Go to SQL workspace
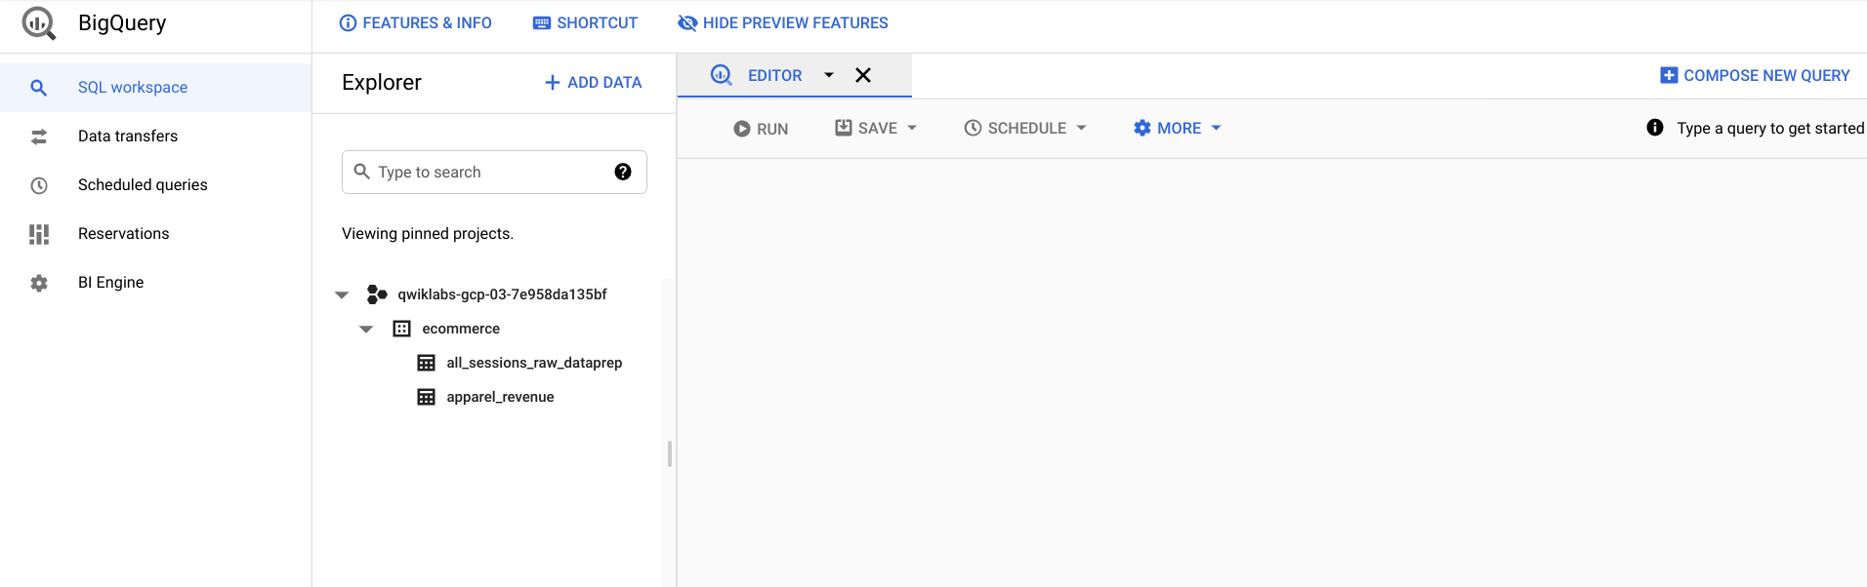The height and width of the screenshot is (587, 1867). [x=155, y=88]
